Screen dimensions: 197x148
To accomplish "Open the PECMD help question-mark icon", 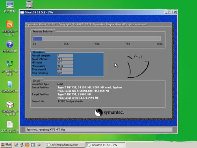I will click(10, 47).
